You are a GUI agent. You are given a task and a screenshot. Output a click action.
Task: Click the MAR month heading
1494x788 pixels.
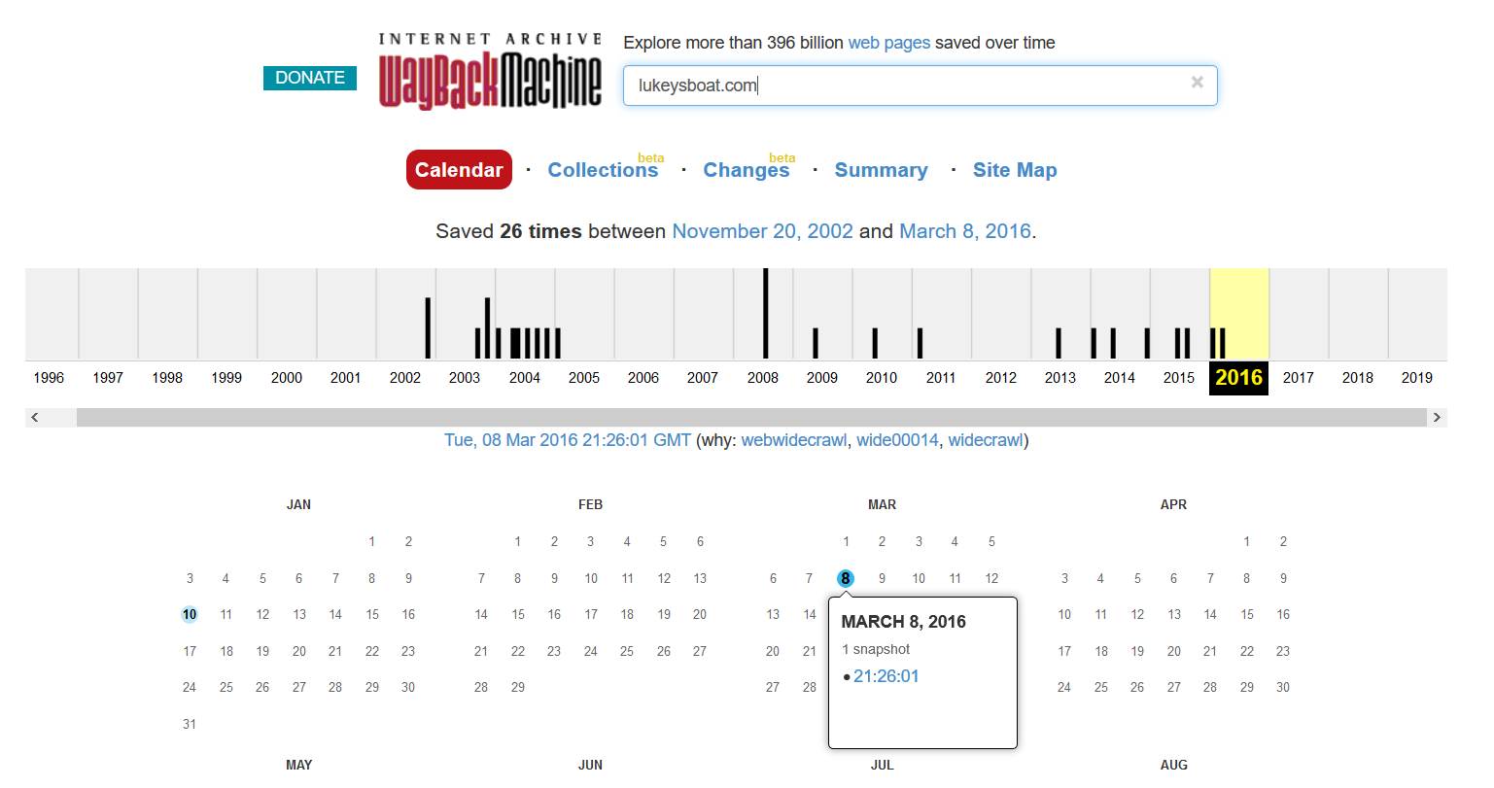click(882, 504)
